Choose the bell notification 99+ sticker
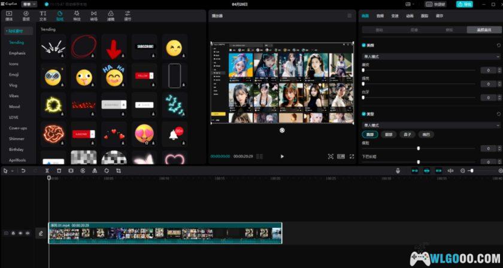The image size is (503, 268). [175, 134]
